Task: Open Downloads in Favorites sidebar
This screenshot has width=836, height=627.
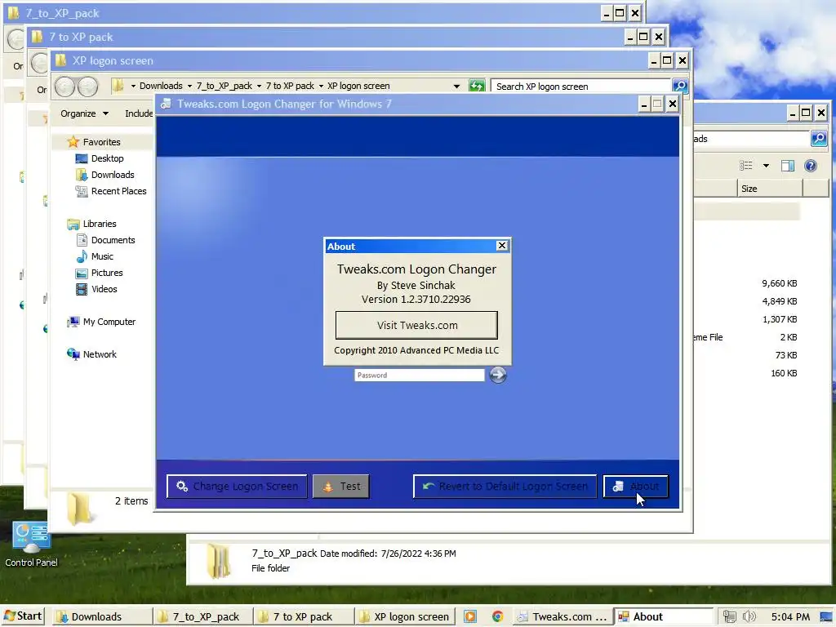Action: click(113, 175)
